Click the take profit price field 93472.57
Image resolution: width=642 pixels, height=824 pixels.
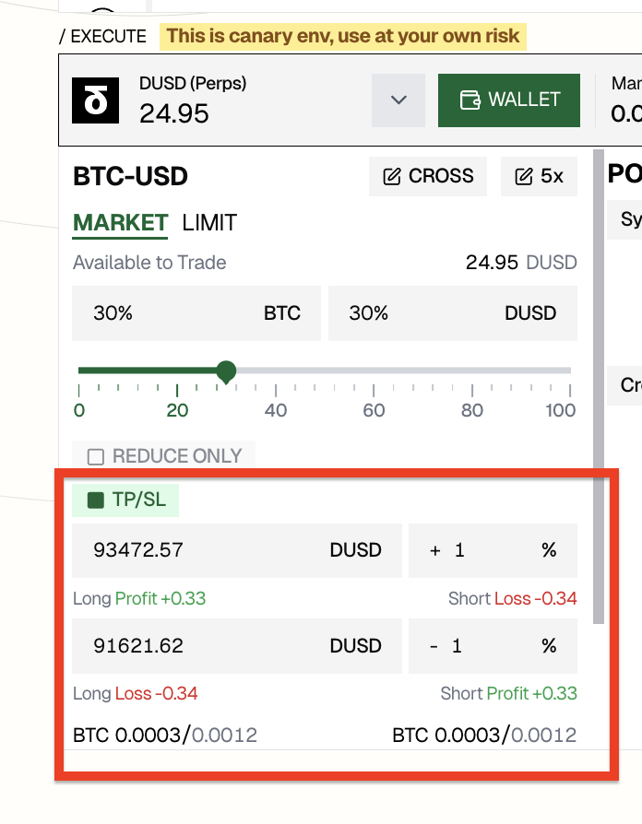pyautogui.click(x=237, y=550)
